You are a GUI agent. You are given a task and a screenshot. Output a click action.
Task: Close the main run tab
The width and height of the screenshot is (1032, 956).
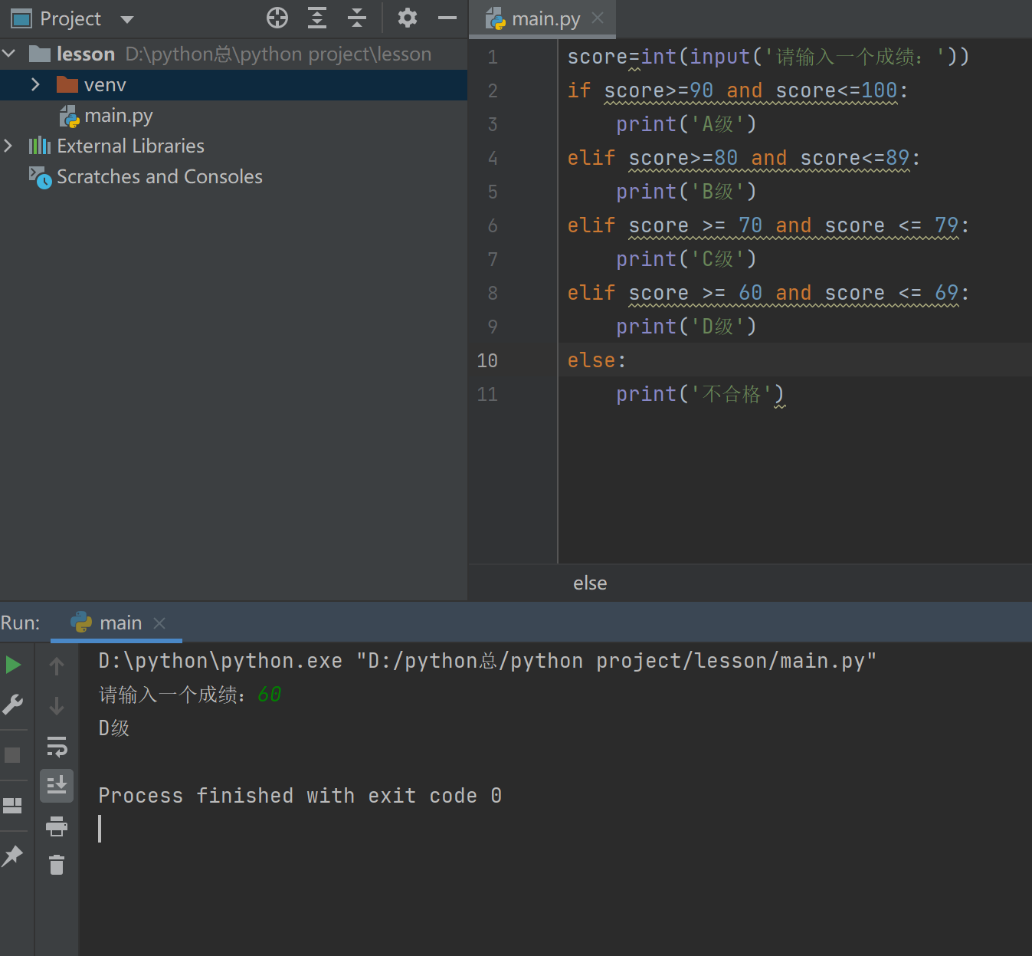[x=159, y=623]
